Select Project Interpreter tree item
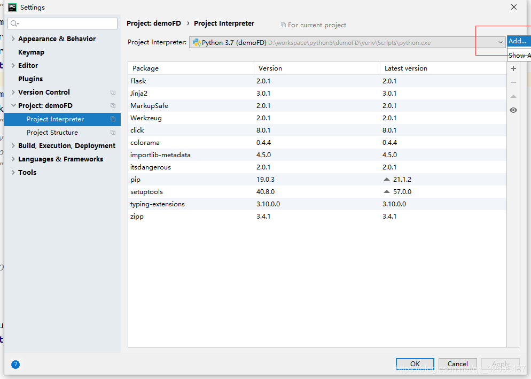 tap(63, 119)
